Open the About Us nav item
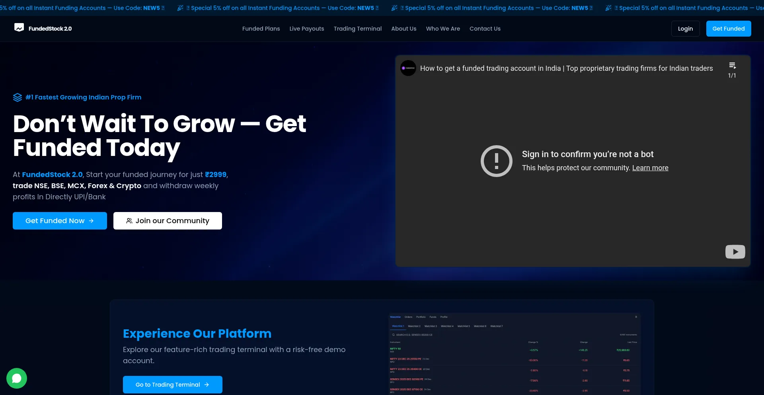Viewport: 764px width, 395px height. point(404,29)
